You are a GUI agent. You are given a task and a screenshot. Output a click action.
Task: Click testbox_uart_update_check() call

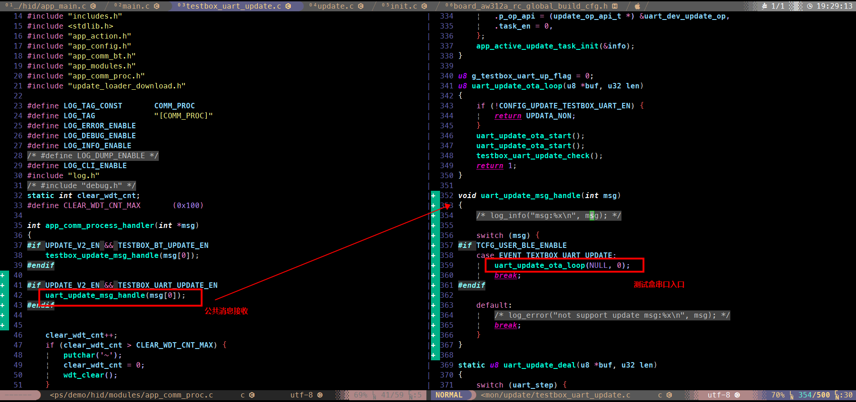tap(540, 156)
